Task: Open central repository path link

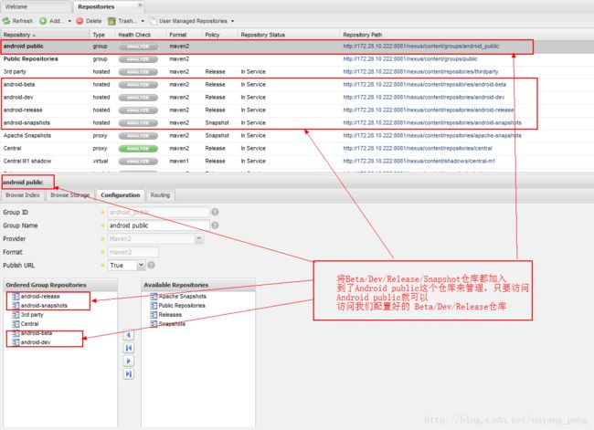Action: pyautogui.click(x=418, y=149)
